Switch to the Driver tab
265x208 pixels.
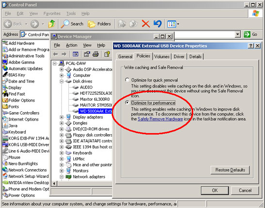click(x=179, y=56)
